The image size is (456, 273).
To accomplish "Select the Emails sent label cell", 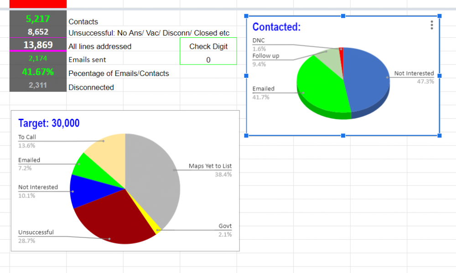I will coord(87,60).
